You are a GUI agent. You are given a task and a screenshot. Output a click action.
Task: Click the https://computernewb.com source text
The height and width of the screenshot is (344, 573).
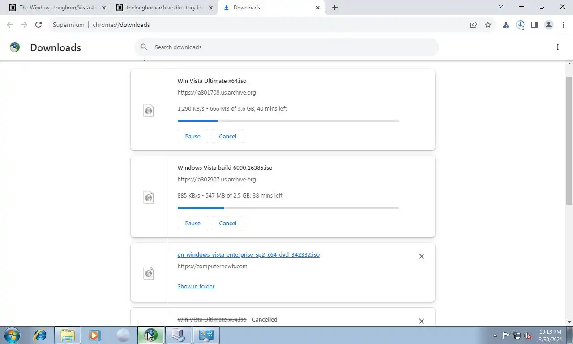coord(212,266)
